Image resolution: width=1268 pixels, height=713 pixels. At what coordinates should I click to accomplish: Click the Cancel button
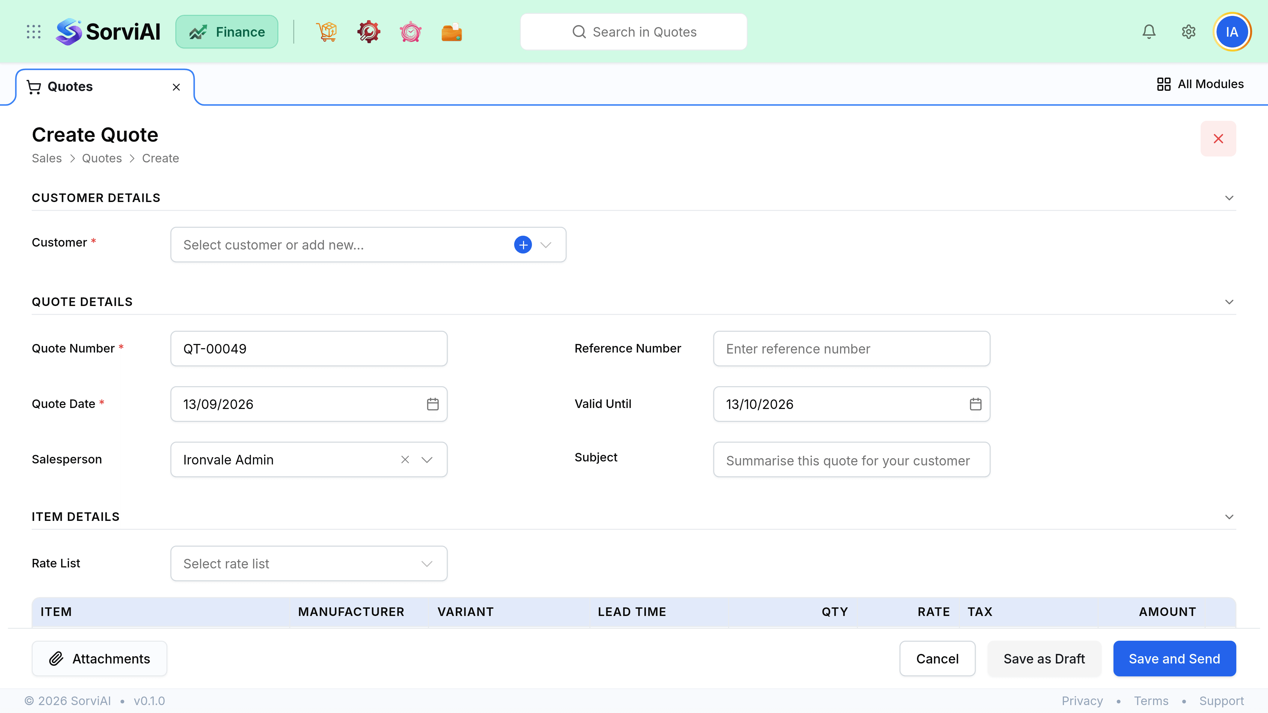click(x=937, y=659)
